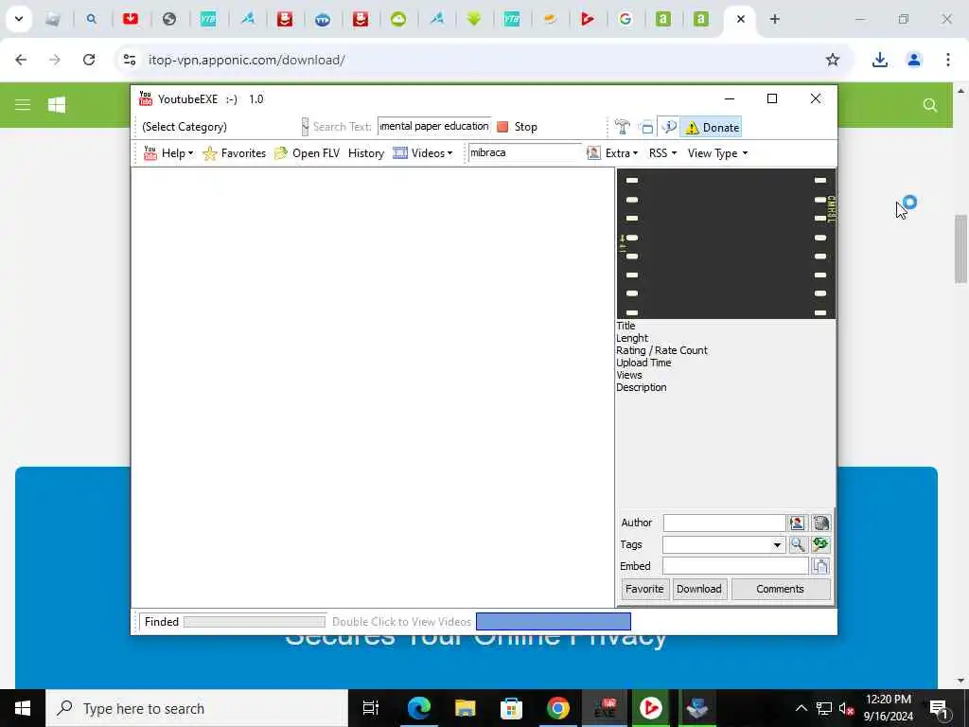Screen dimensions: 969x727
Task: Click the Embed text field
Action: [x=735, y=566]
